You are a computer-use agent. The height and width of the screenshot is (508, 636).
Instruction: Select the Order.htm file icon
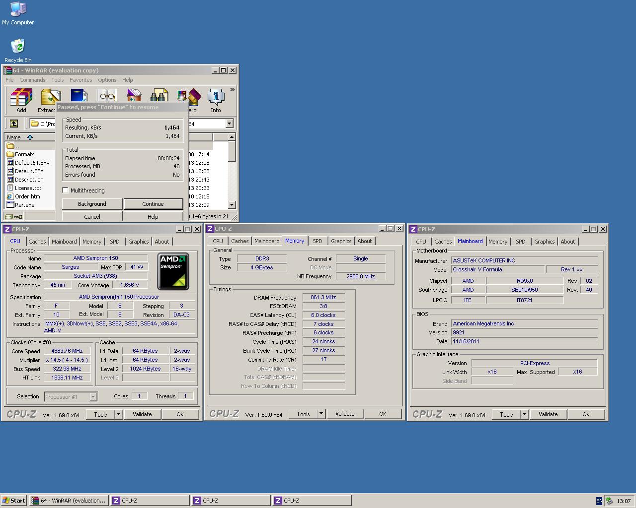tap(10, 196)
